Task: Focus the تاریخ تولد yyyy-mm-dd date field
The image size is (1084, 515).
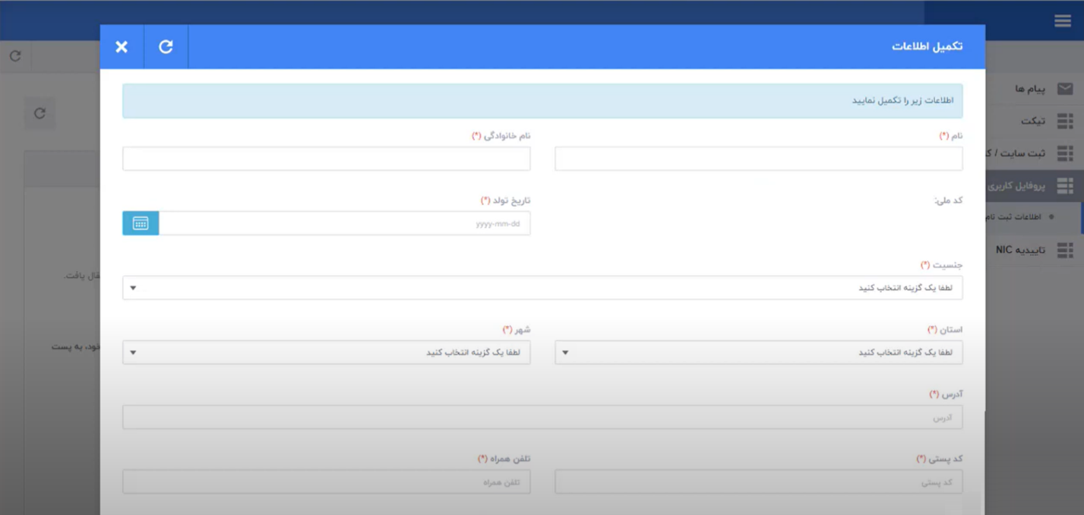Action: pyautogui.click(x=344, y=223)
